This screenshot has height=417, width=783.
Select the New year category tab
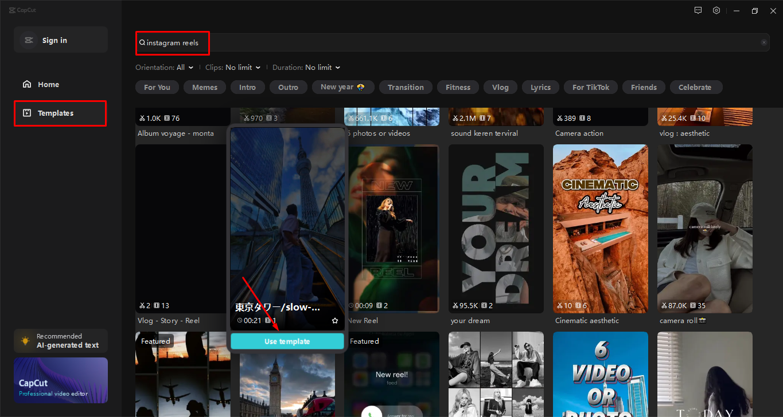click(342, 87)
